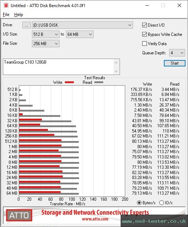
Task: Click the 128 KB row label
Action: tap(11, 131)
